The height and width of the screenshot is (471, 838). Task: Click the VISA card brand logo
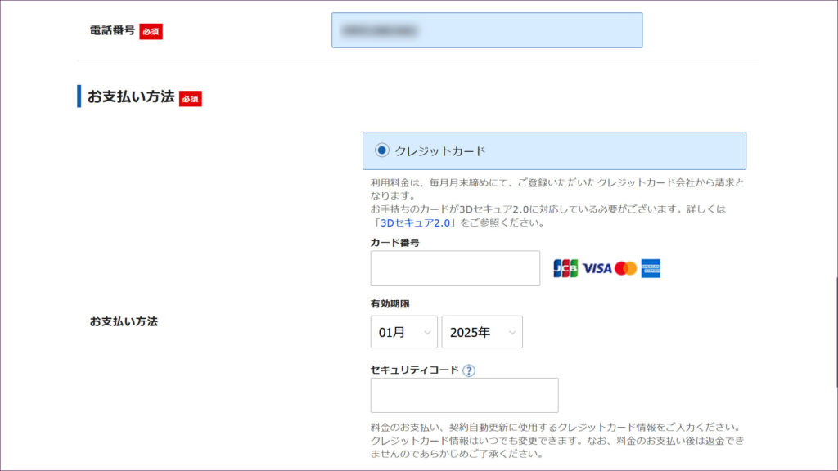[x=597, y=268]
